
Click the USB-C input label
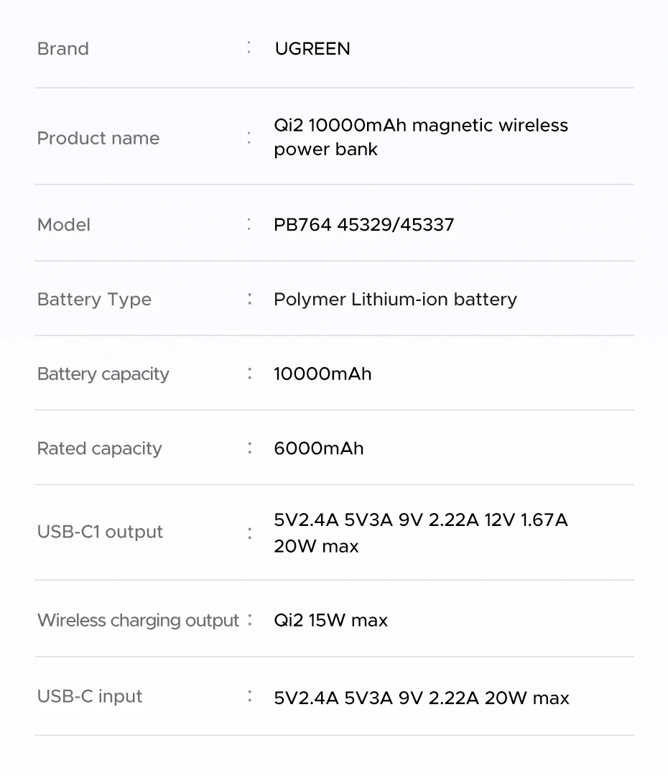point(90,697)
